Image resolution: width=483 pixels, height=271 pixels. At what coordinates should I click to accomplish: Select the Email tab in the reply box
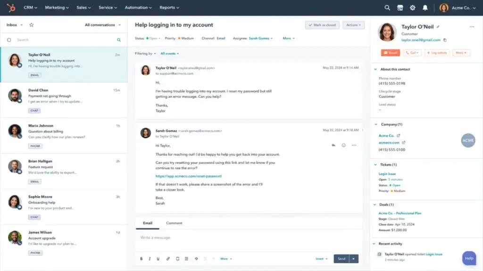(148, 223)
